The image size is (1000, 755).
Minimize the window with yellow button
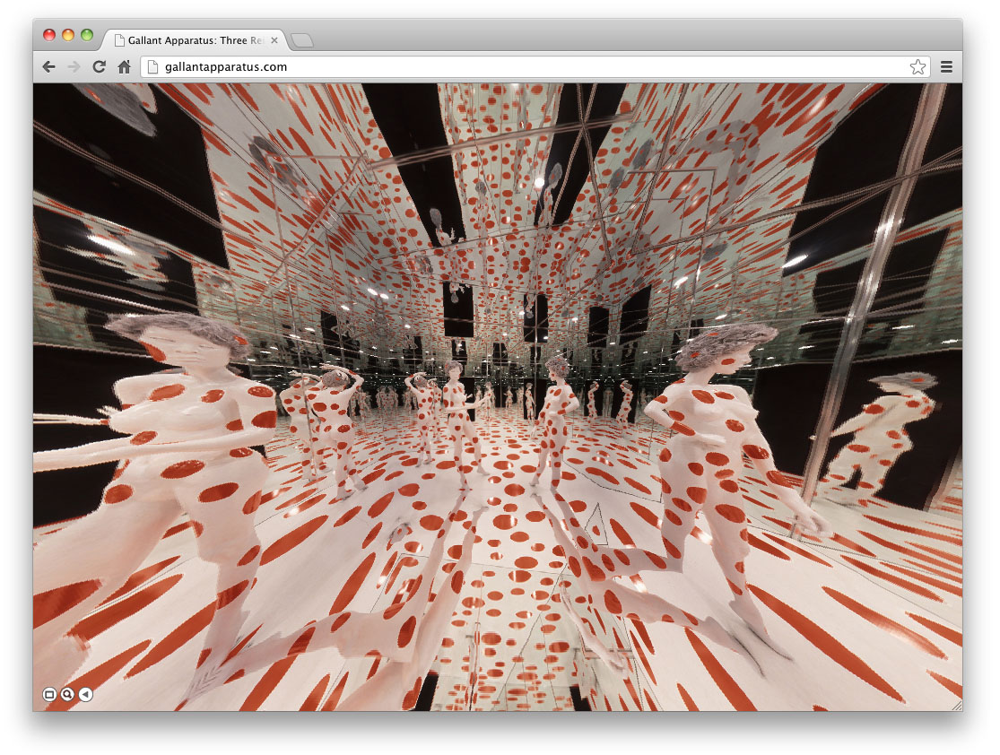[67, 35]
